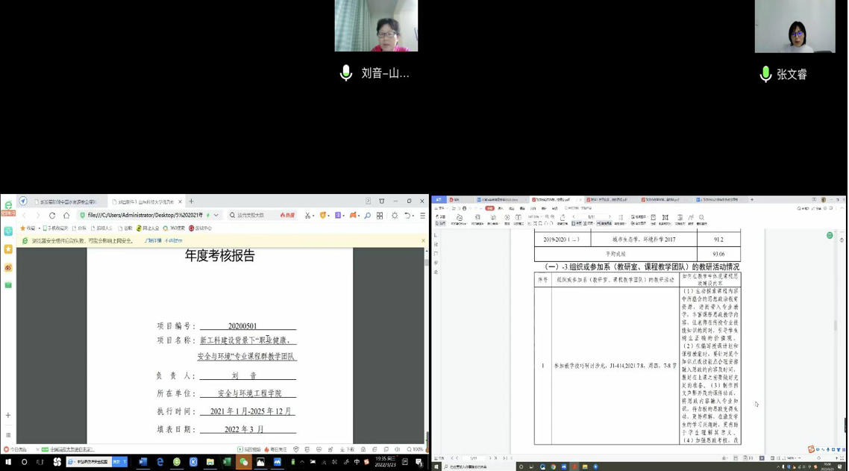
Task: Expand the address bar dropdown arrow
Action: click(216, 216)
